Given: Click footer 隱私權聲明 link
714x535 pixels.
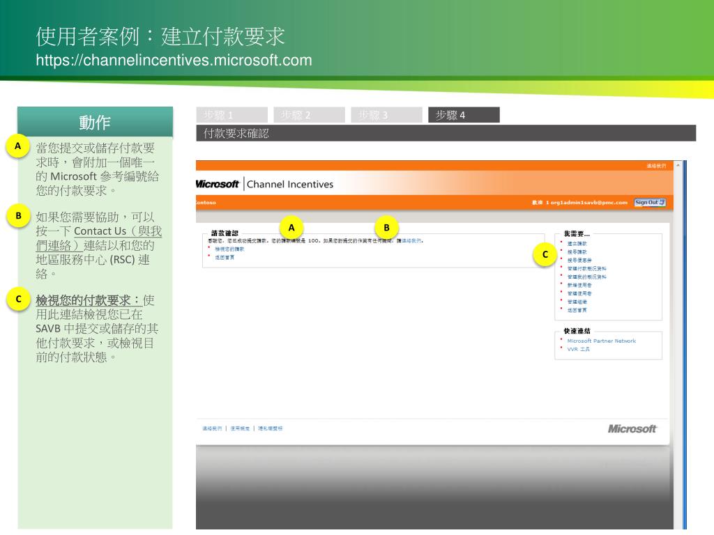Looking at the screenshot, I should point(270,428).
